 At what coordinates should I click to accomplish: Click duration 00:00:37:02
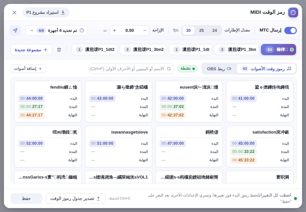coord(172,107)
